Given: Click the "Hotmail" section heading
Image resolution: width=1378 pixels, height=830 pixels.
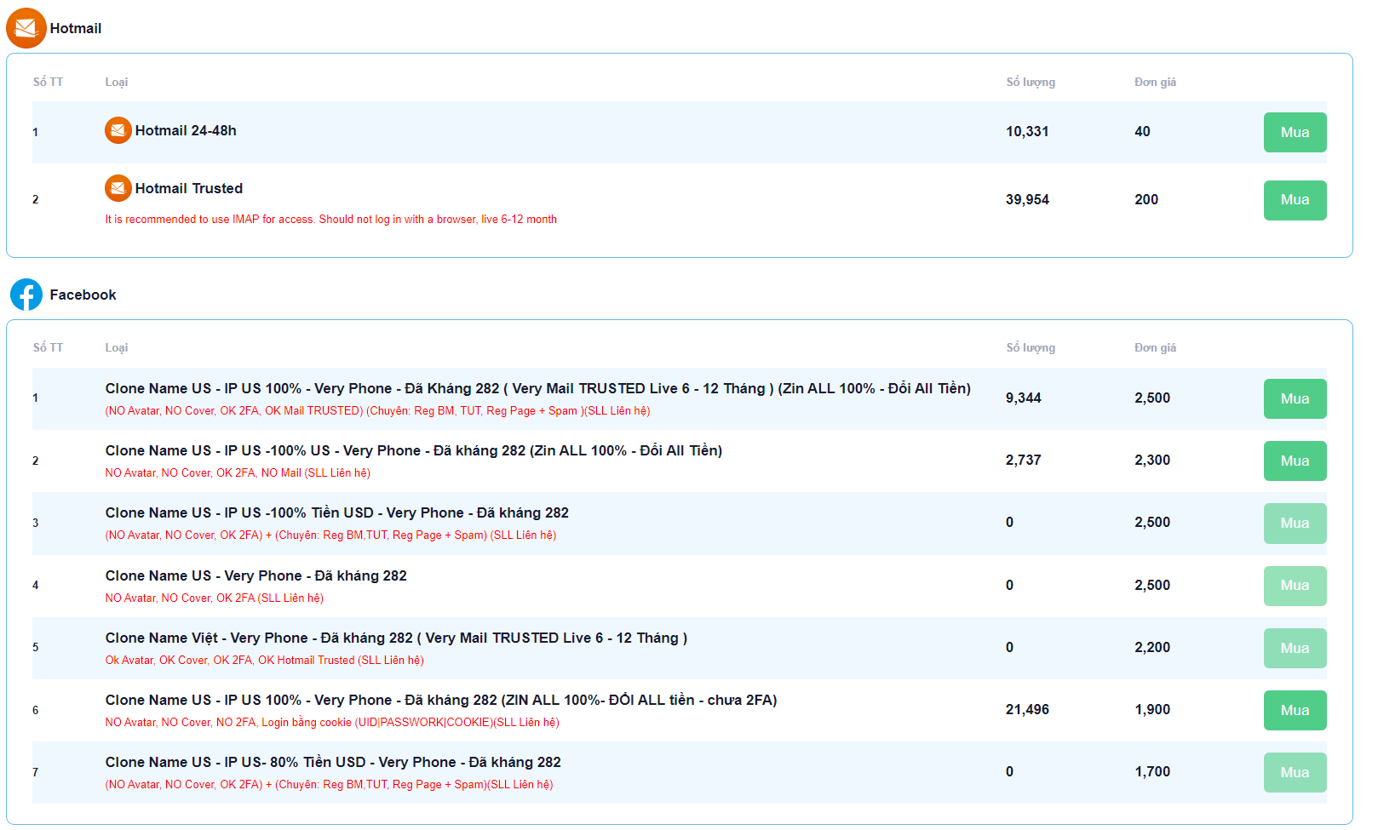Looking at the screenshot, I should pyautogui.click(x=76, y=28).
